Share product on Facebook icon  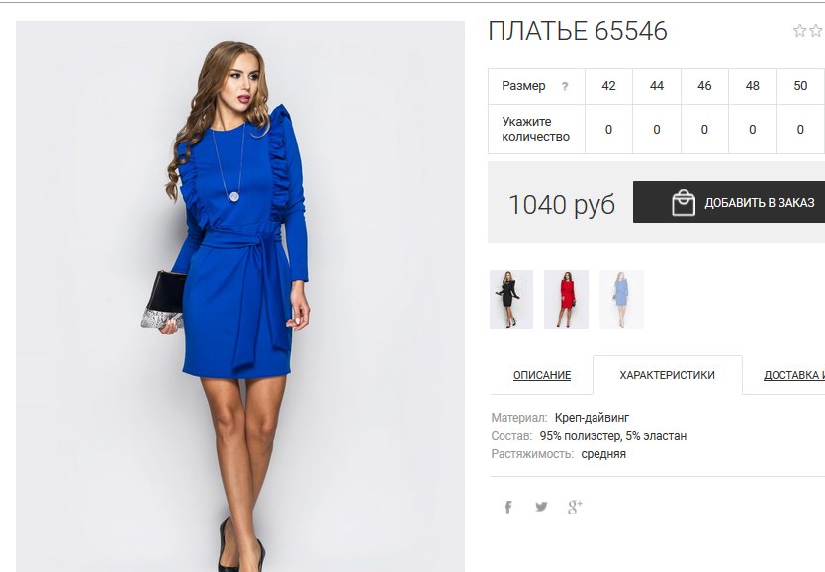click(508, 507)
